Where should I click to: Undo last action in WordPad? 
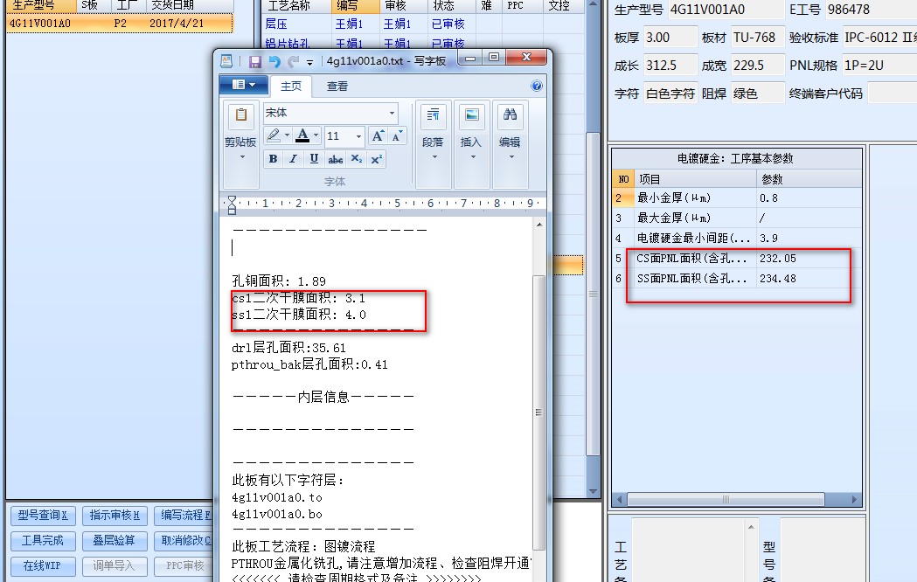[x=274, y=61]
